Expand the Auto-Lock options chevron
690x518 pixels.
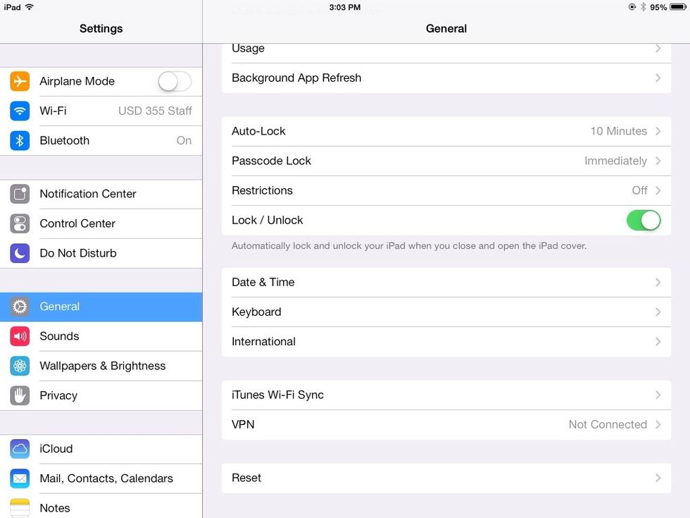click(658, 131)
